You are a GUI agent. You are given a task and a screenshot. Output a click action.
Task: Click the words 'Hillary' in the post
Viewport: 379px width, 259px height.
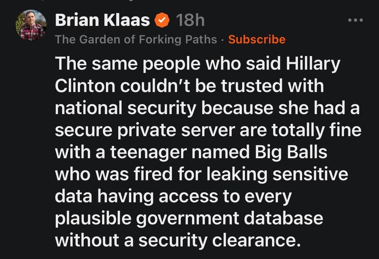pos(313,64)
